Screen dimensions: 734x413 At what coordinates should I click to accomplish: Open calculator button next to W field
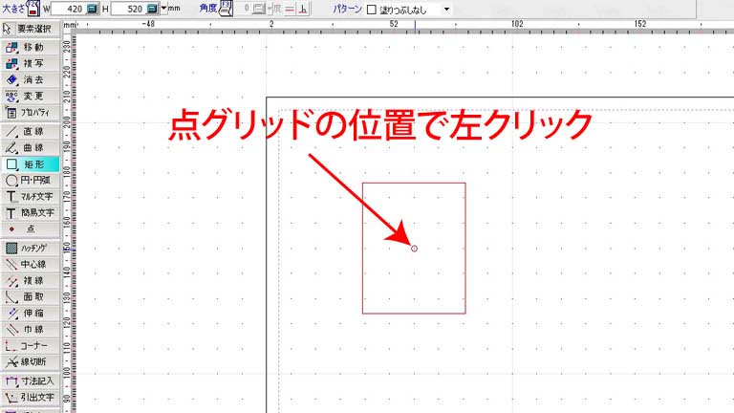click(92, 9)
